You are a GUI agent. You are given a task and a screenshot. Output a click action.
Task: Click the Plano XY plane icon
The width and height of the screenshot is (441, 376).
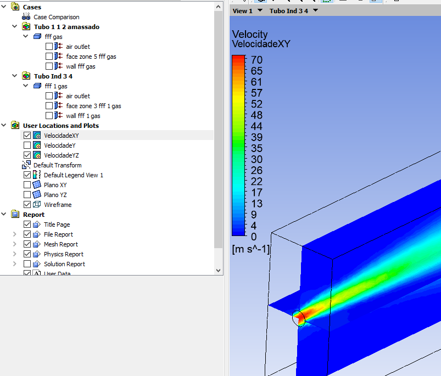(x=37, y=185)
